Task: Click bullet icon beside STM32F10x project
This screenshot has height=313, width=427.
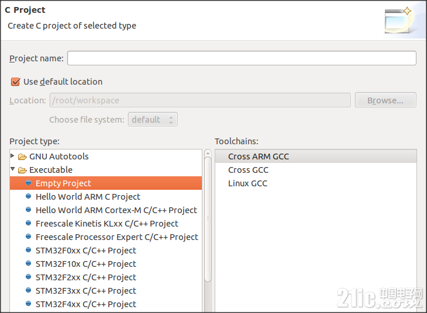Action: 28,263
